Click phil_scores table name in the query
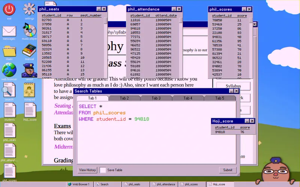The height and width of the screenshot is (187, 300). (x=109, y=113)
